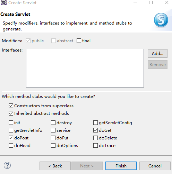
Task: Close the Create Servlet dialog
Action: coord(167,2)
